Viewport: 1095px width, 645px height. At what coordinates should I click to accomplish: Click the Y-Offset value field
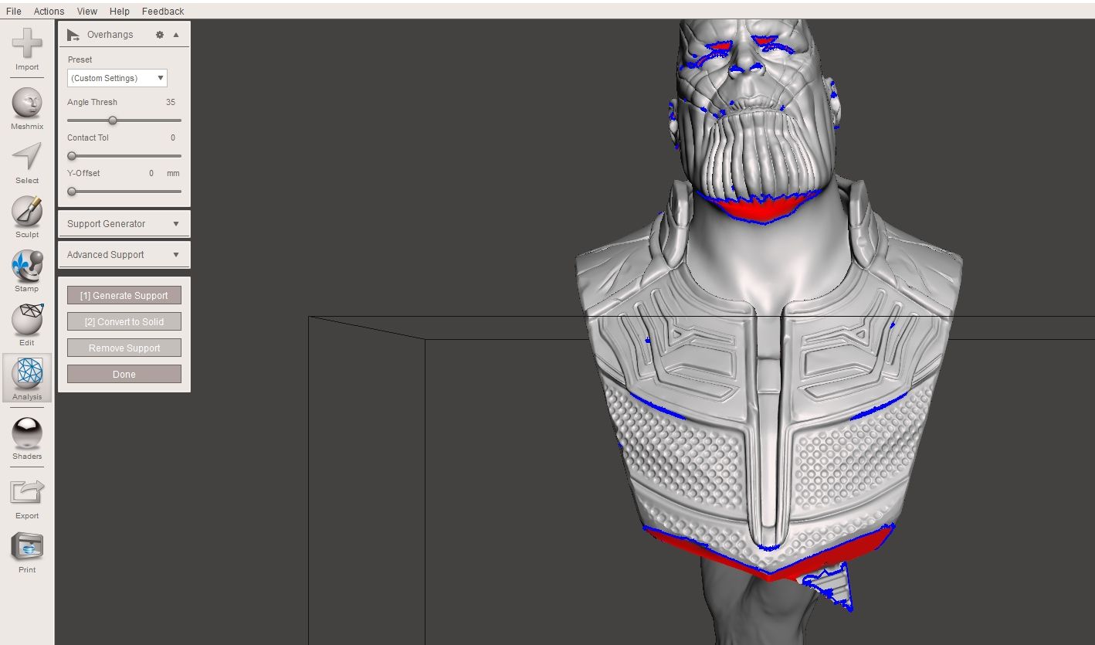(151, 173)
